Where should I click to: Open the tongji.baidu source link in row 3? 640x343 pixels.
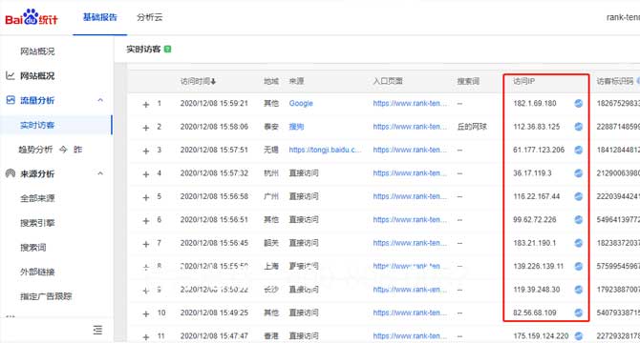pyautogui.click(x=326, y=150)
